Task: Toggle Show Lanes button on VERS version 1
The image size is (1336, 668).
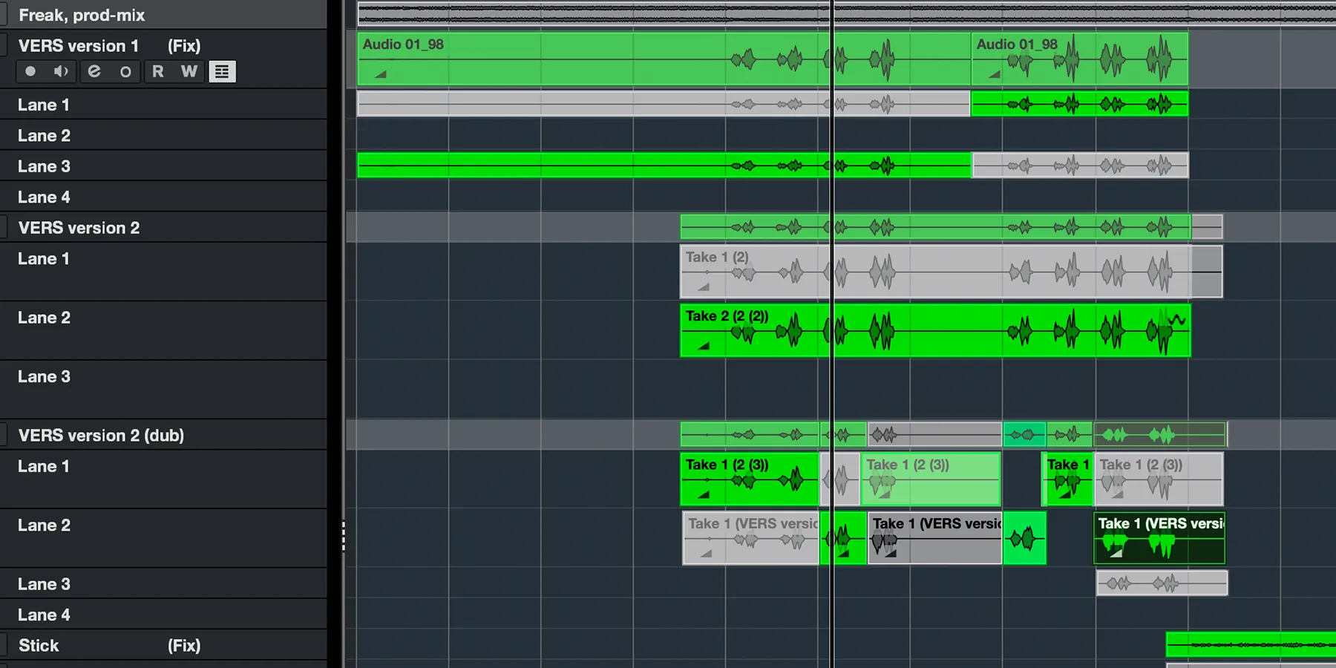Action: coord(222,72)
